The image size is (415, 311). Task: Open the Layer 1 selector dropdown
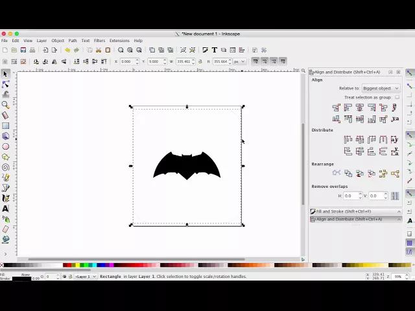coord(85,277)
